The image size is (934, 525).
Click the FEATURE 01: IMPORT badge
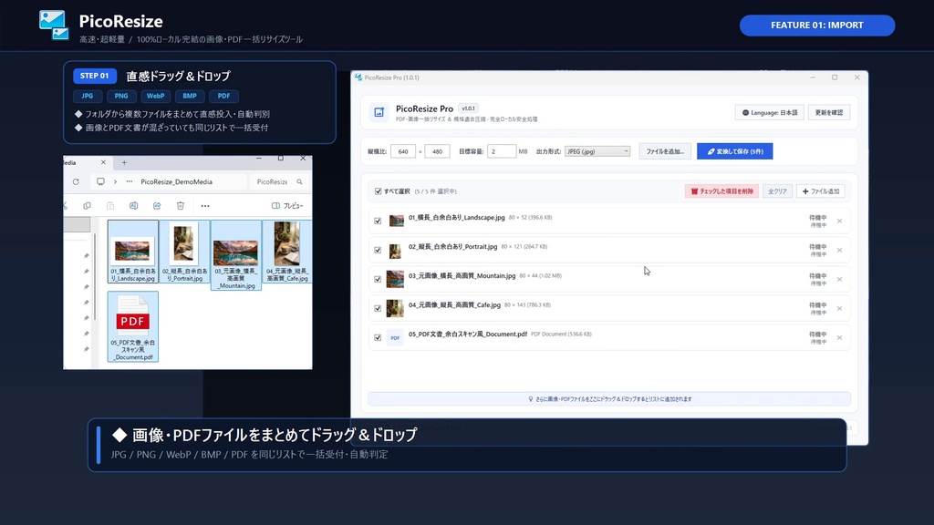[x=816, y=25]
